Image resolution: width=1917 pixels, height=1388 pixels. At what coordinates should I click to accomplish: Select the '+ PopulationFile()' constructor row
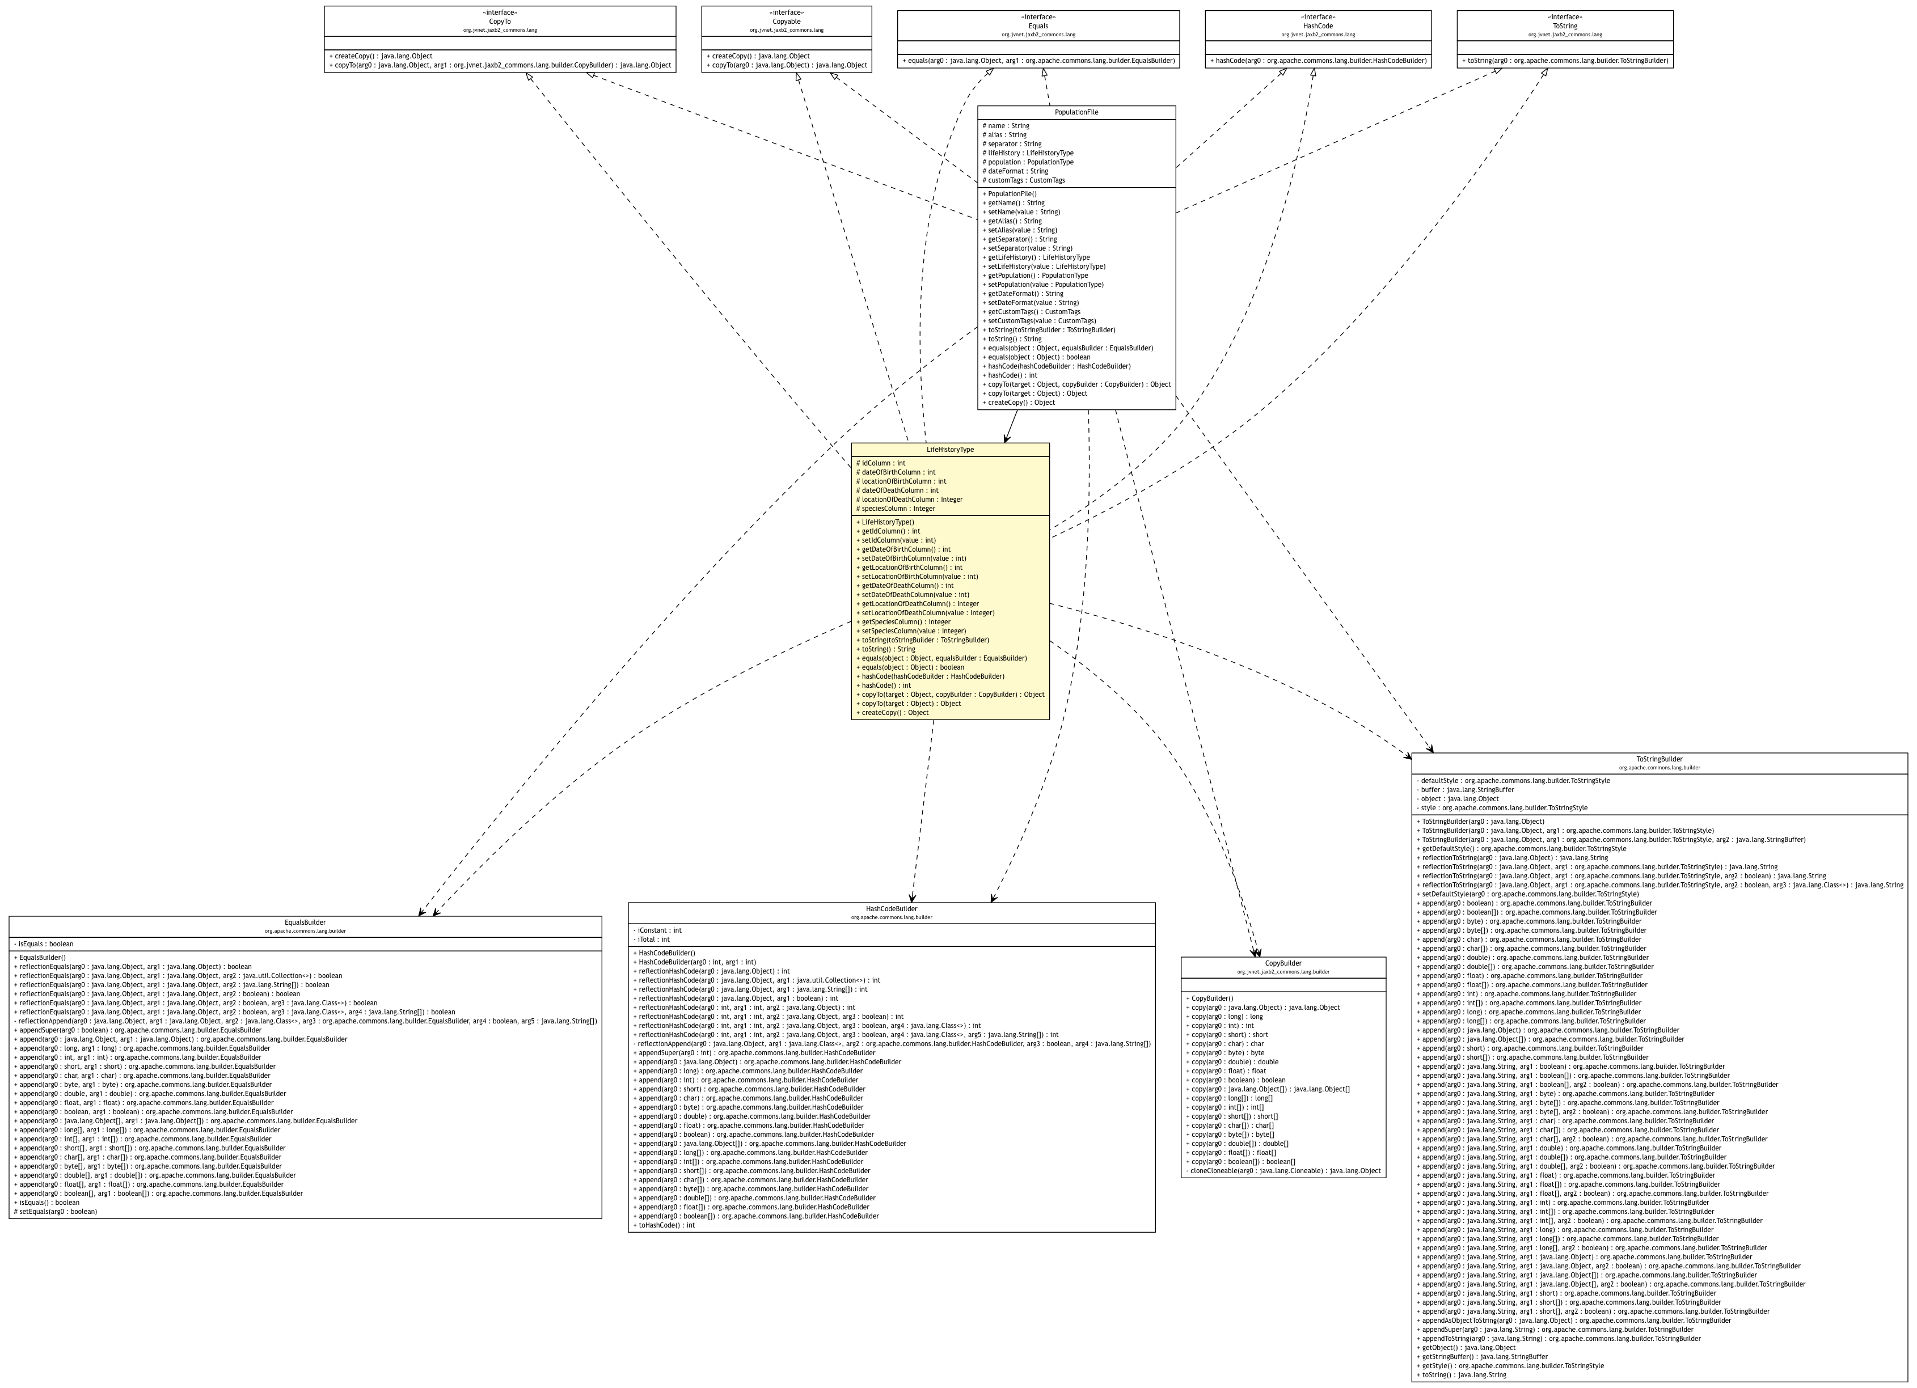[1009, 194]
